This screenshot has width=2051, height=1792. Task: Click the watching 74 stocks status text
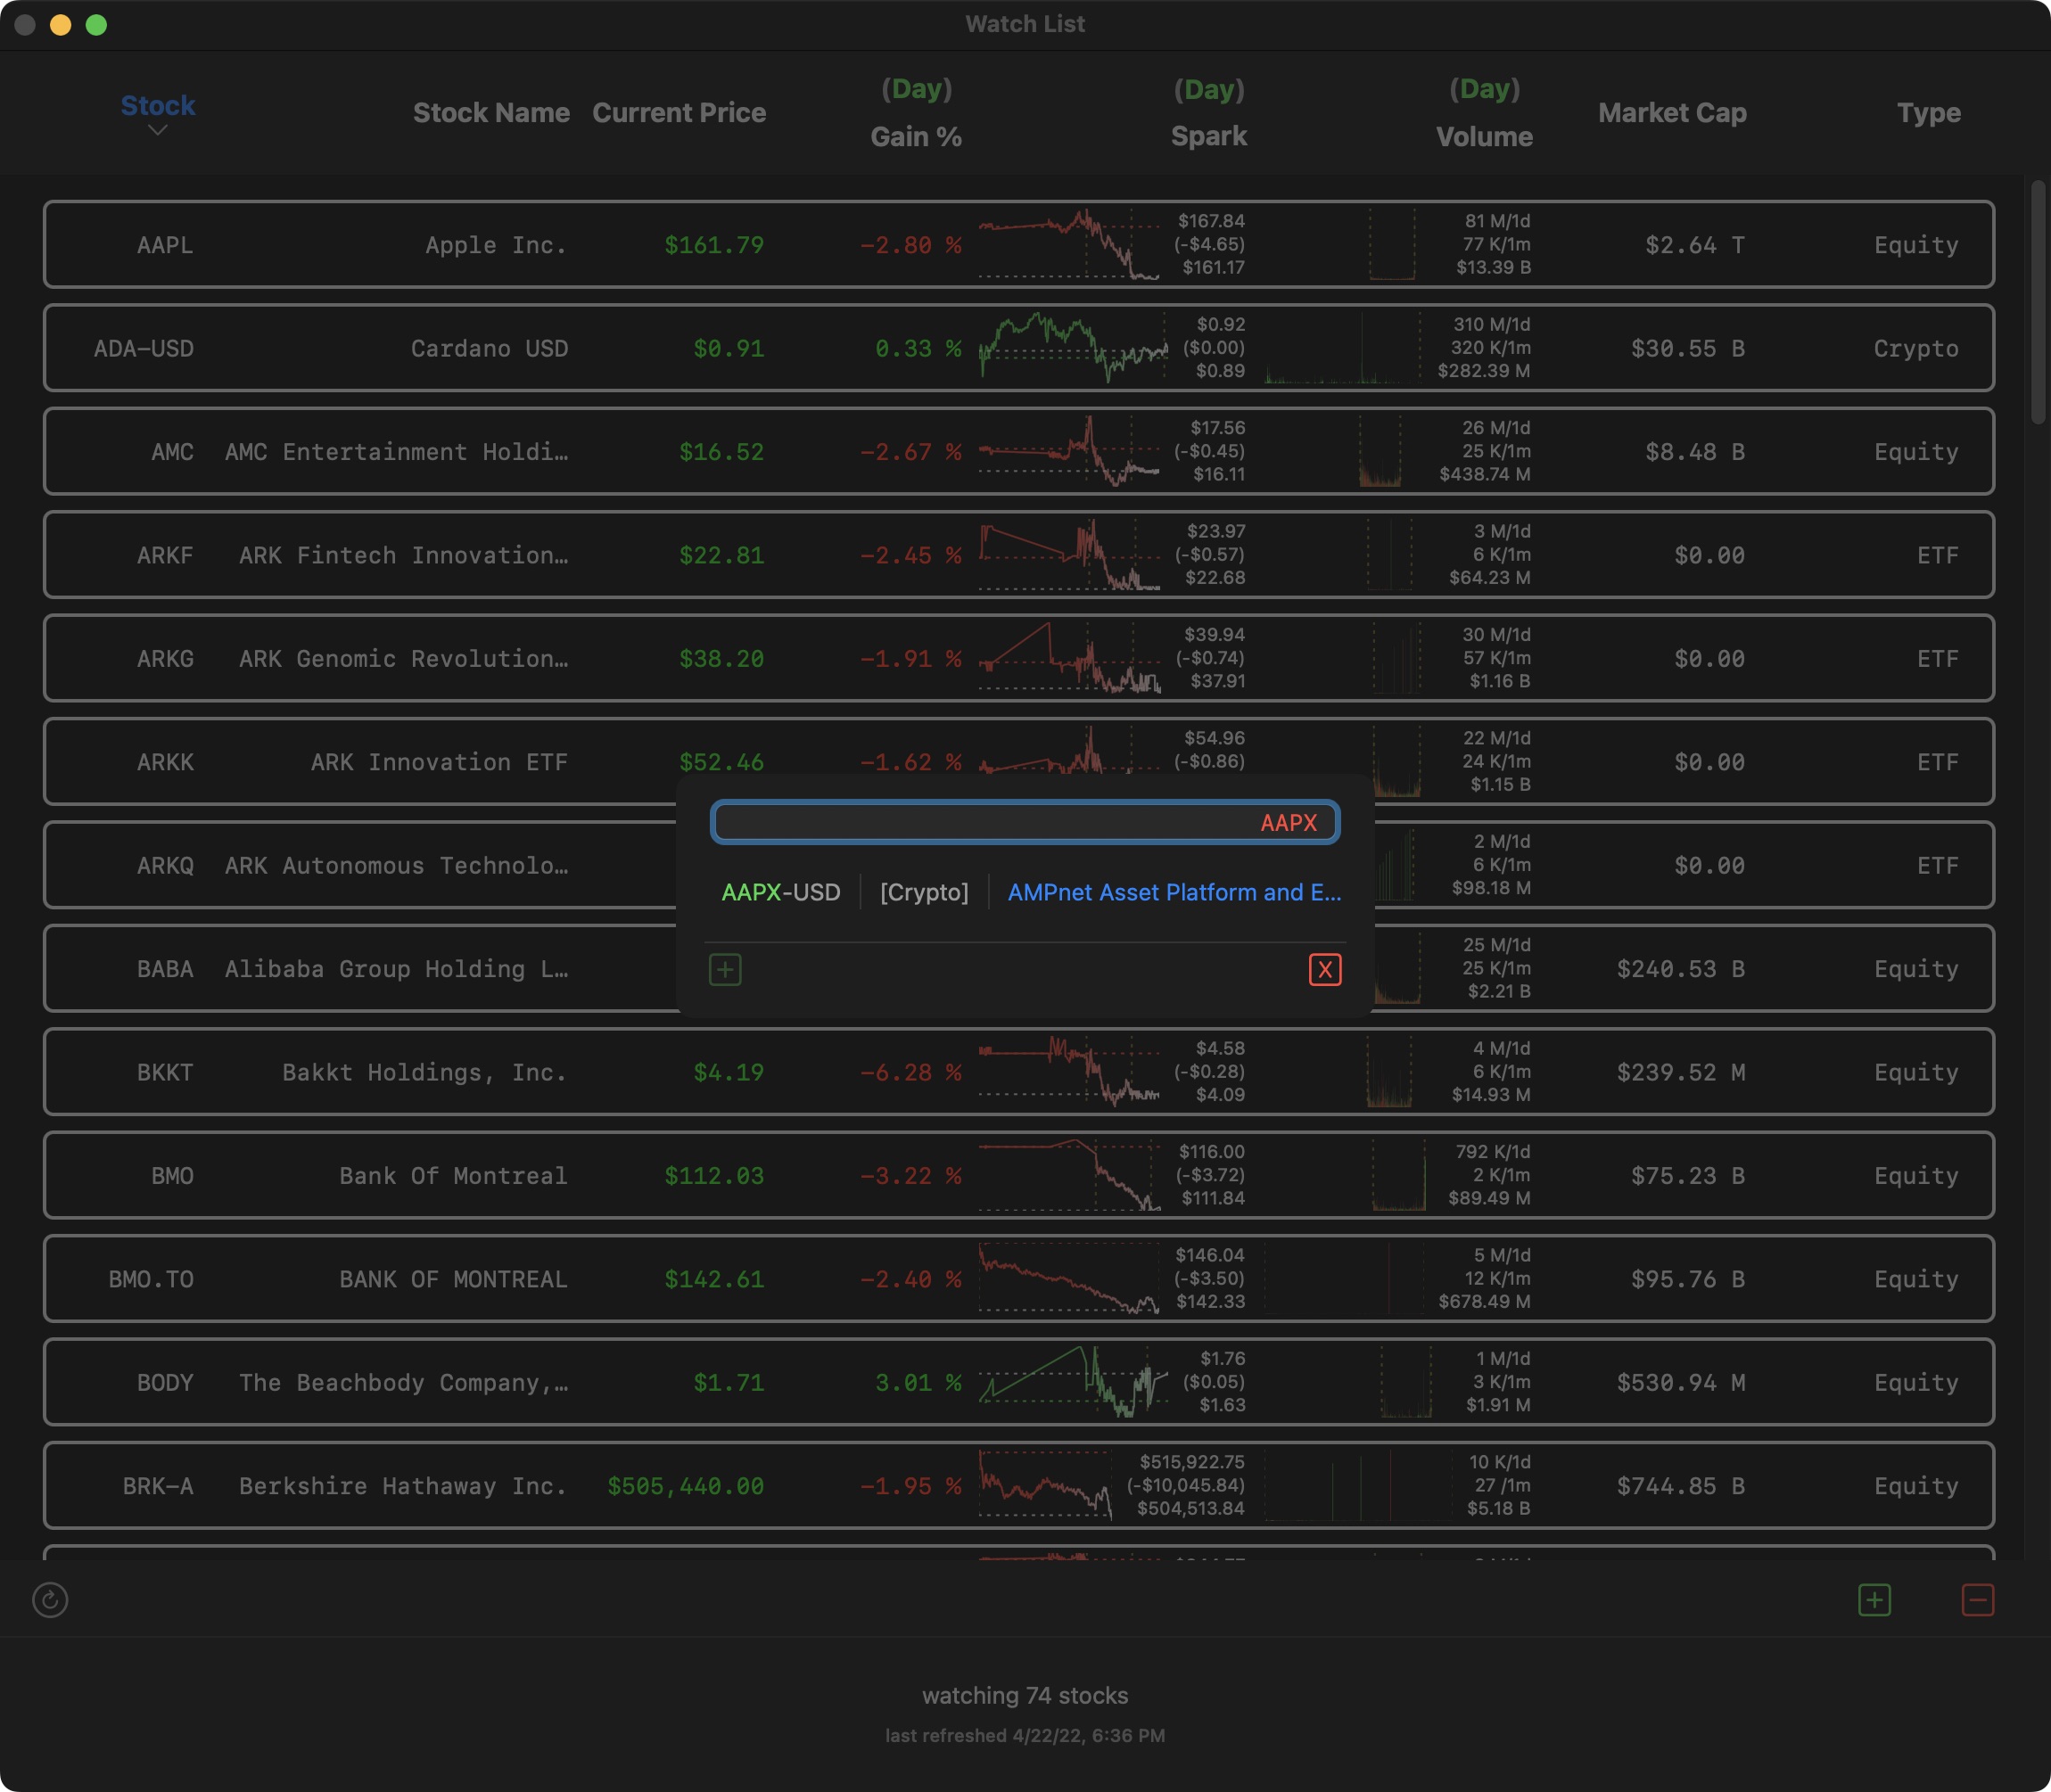(1025, 1695)
